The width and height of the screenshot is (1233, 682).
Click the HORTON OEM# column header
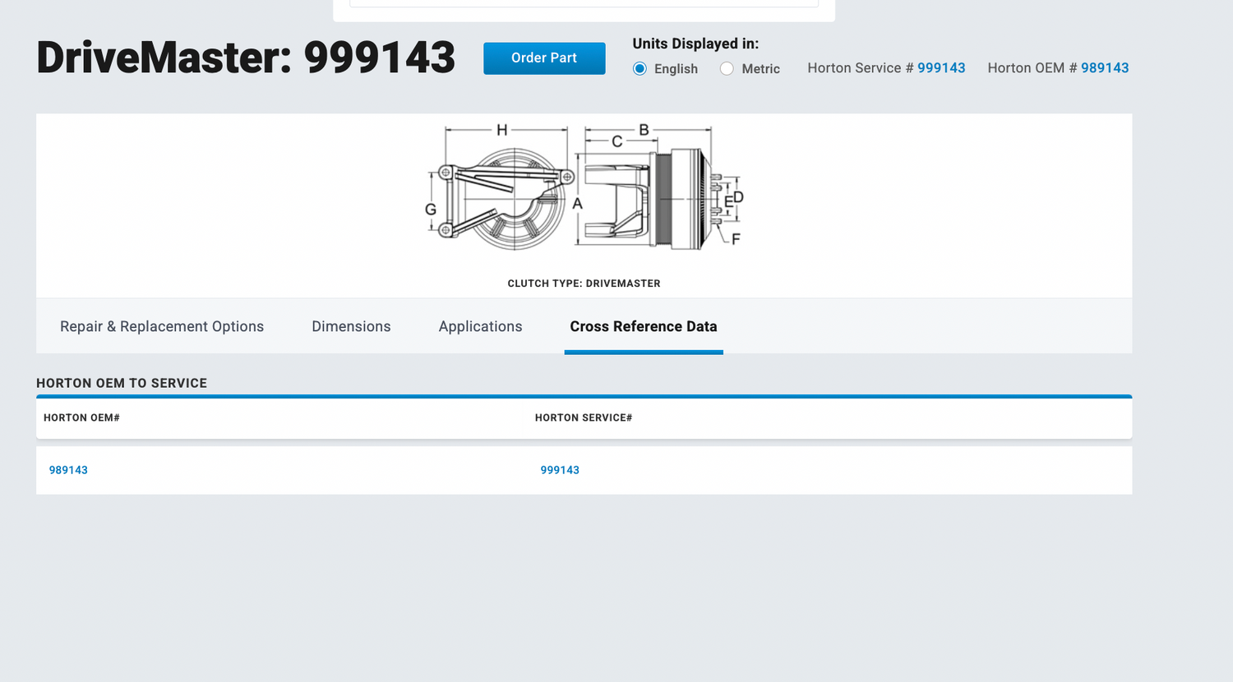pyautogui.click(x=81, y=417)
